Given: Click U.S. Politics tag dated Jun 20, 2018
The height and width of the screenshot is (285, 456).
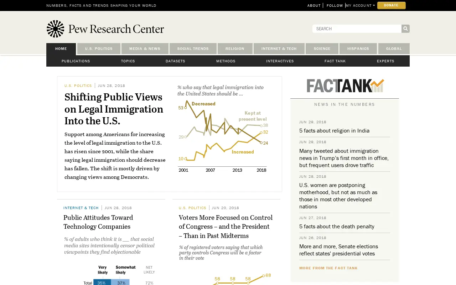Looking at the screenshot, I should click(192, 208).
